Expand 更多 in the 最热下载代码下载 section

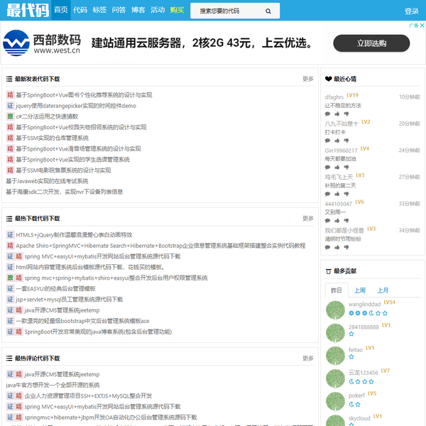(307, 219)
